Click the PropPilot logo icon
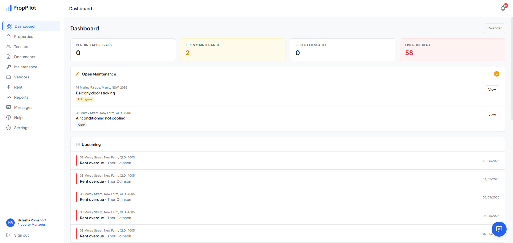The height and width of the screenshot is (243, 513). point(9,8)
